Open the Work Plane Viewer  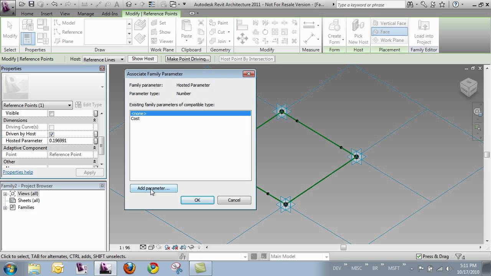pos(162,41)
